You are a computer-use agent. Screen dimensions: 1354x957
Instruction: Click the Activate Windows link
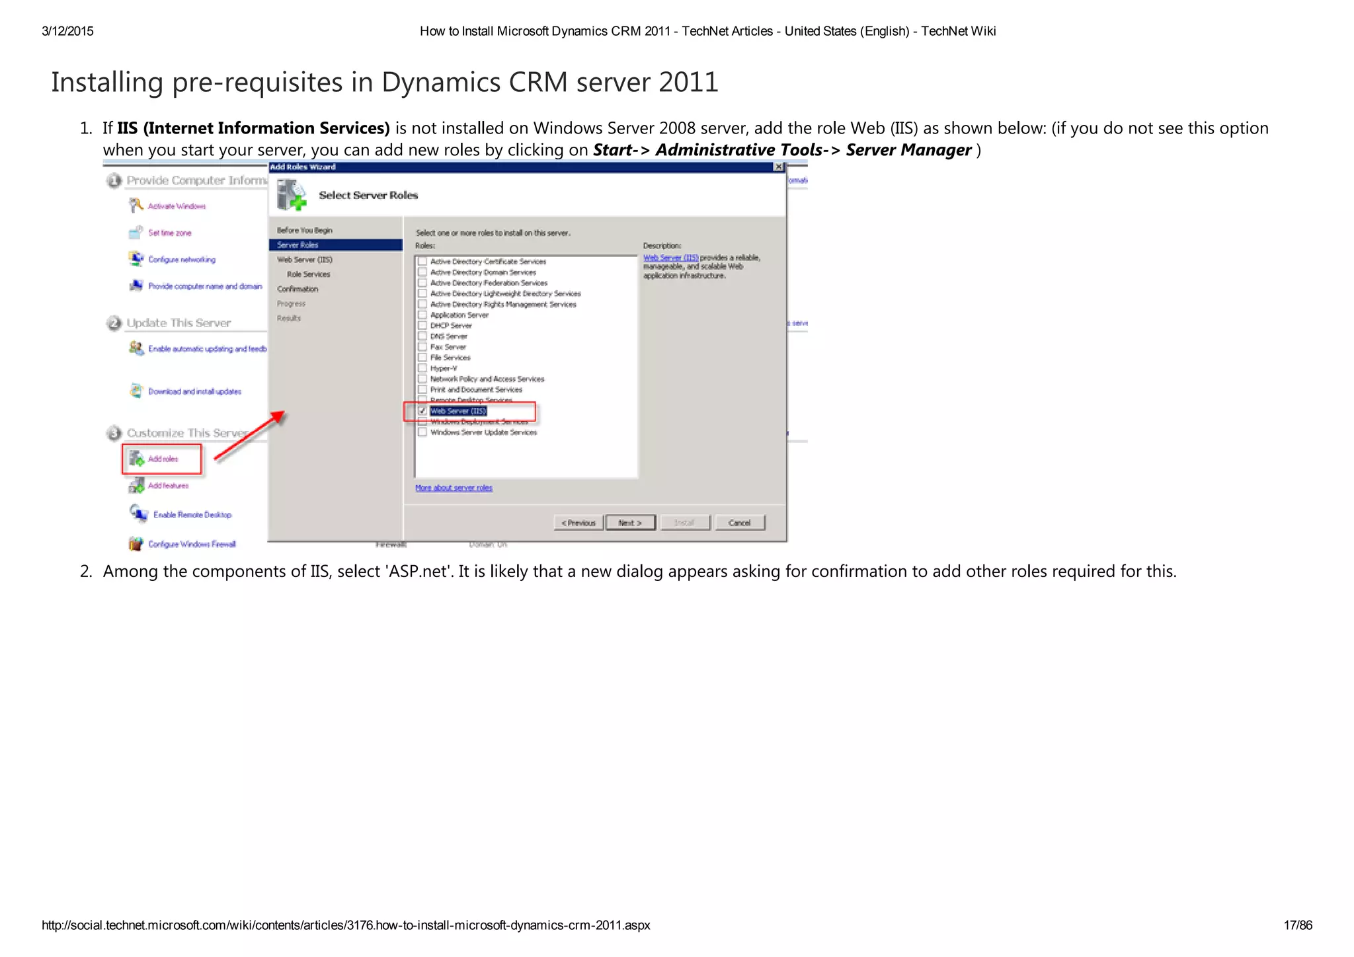pos(177,206)
